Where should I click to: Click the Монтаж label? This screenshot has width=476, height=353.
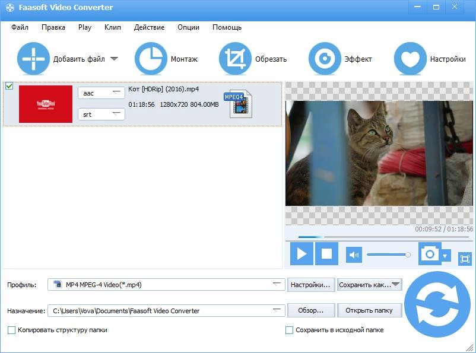pos(184,59)
